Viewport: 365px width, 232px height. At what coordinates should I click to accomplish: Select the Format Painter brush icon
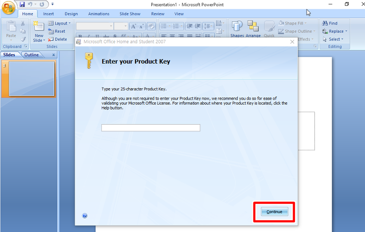tap(23, 39)
